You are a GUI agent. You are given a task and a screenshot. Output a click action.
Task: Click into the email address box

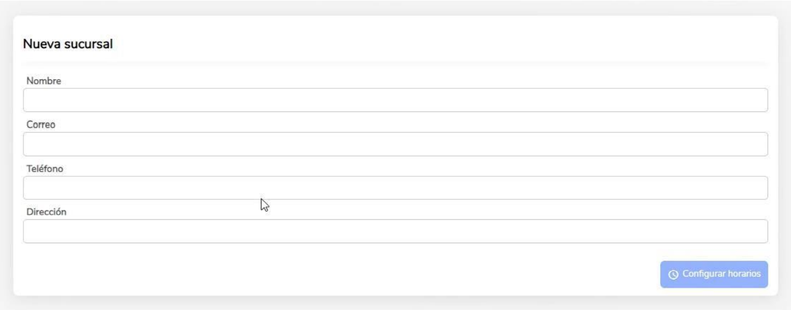pos(395,144)
